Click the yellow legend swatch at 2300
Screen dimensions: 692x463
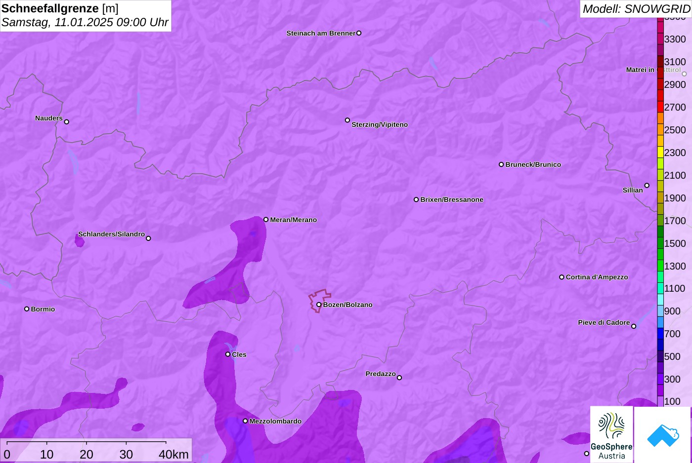point(660,153)
